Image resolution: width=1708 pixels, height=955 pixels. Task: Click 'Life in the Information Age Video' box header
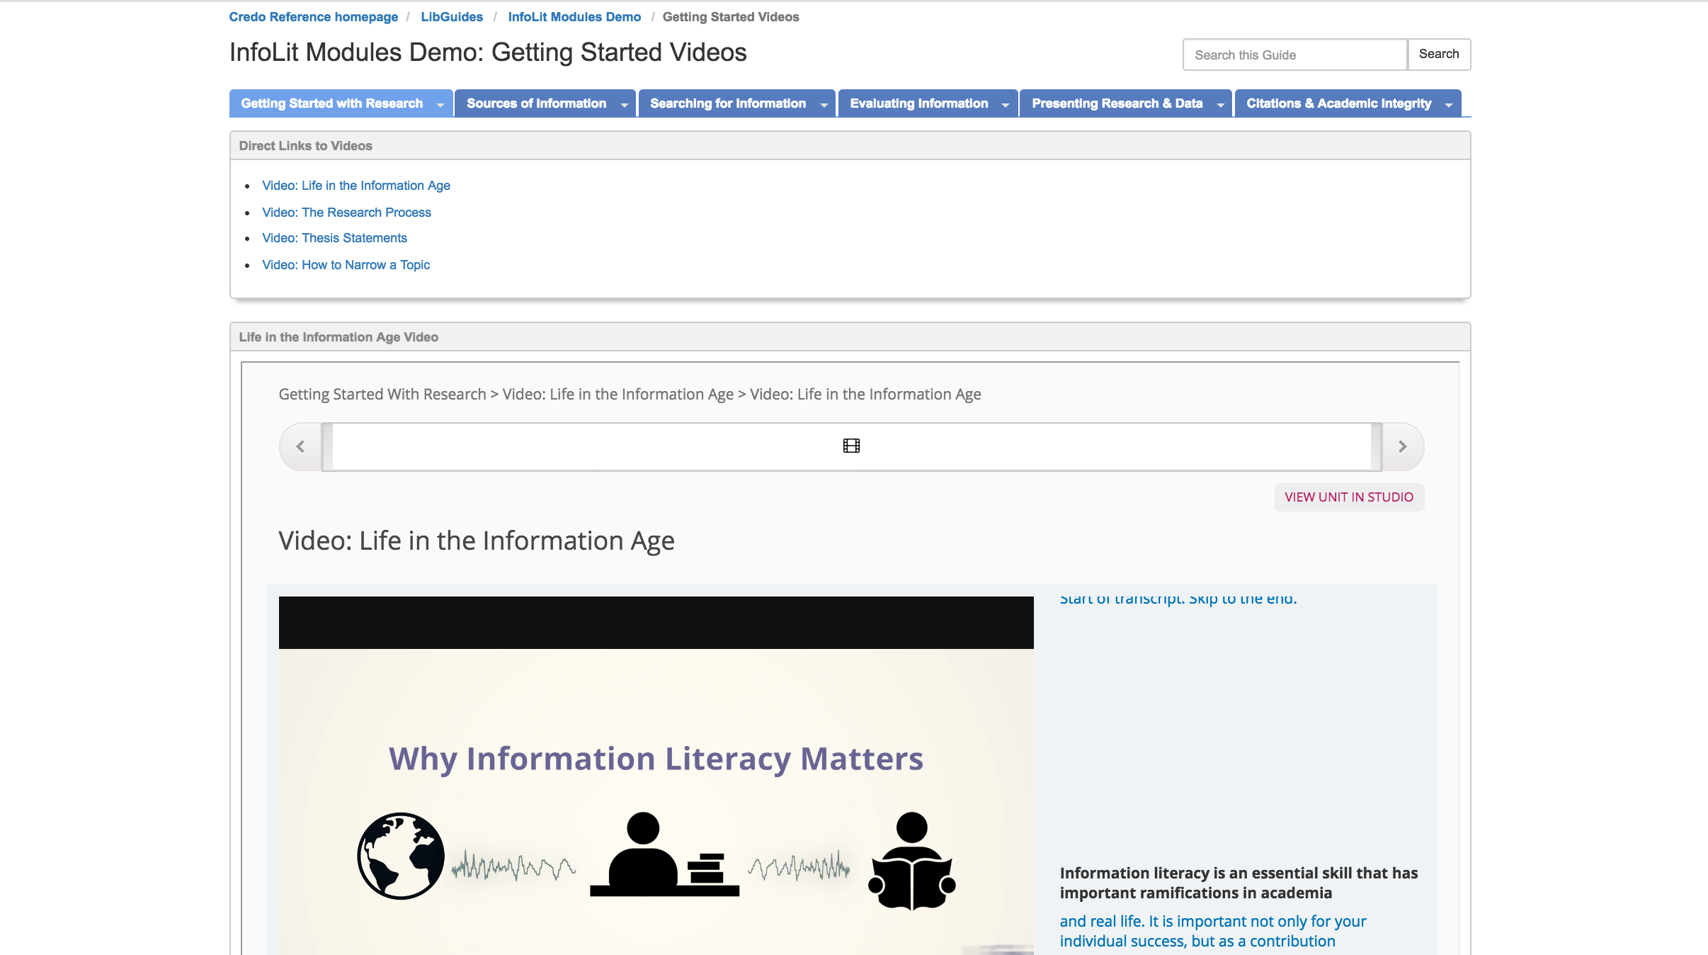click(850, 337)
